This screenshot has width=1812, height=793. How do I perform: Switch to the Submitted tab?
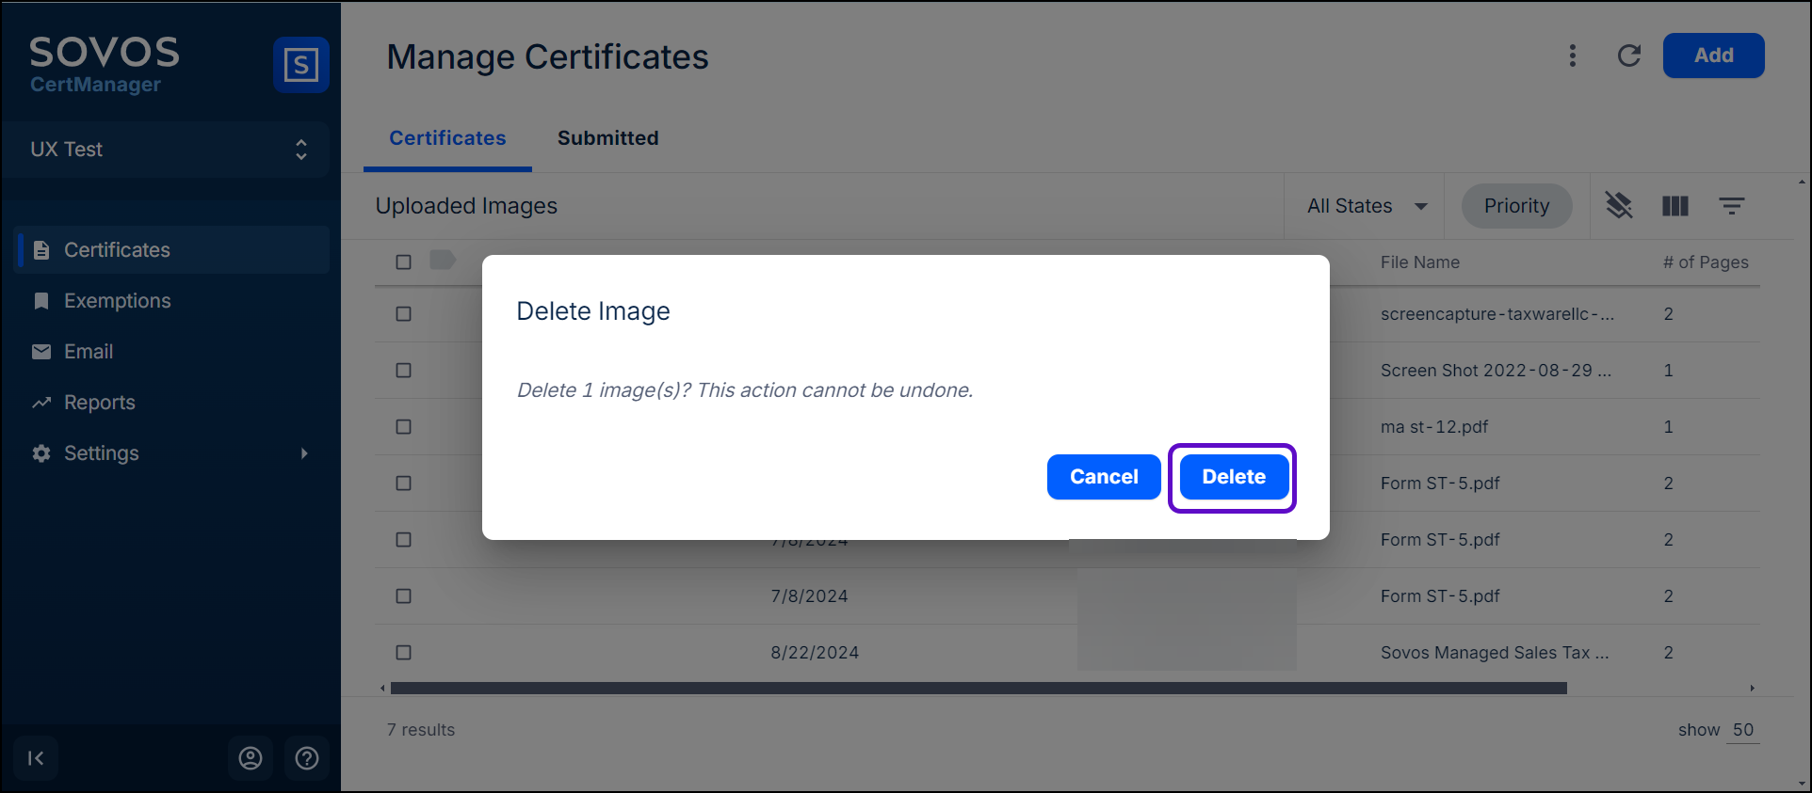click(x=607, y=138)
